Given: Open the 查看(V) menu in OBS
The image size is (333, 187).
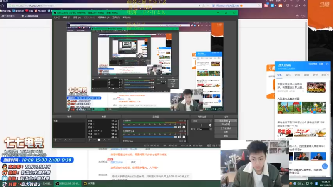Looking at the screenshot, I should tap(77, 17).
